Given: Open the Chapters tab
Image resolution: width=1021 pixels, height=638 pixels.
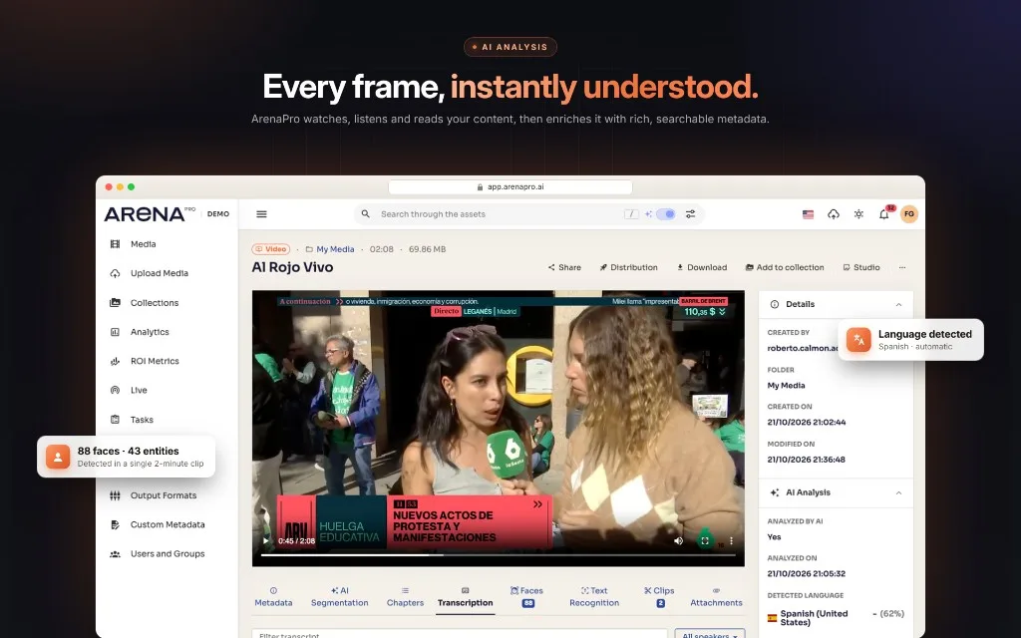Looking at the screenshot, I should [405, 597].
